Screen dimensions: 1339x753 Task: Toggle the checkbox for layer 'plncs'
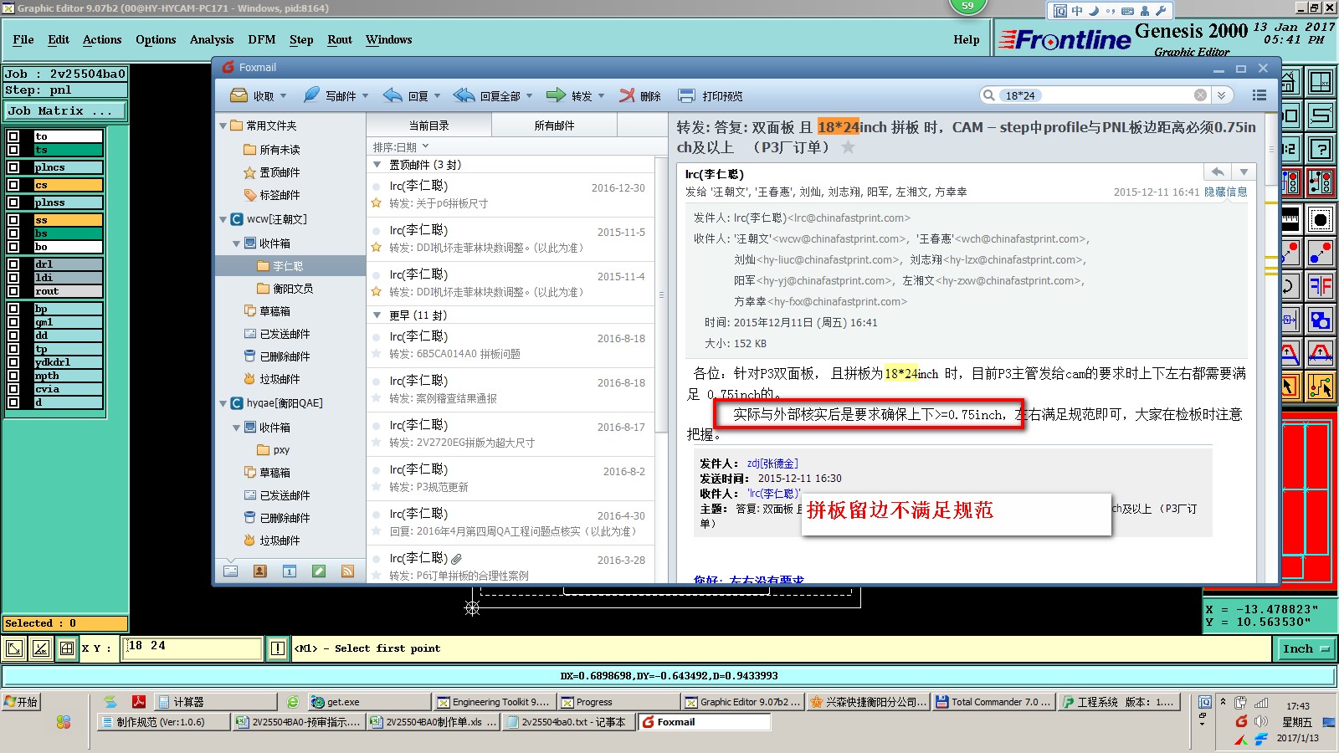pos(13,167)
